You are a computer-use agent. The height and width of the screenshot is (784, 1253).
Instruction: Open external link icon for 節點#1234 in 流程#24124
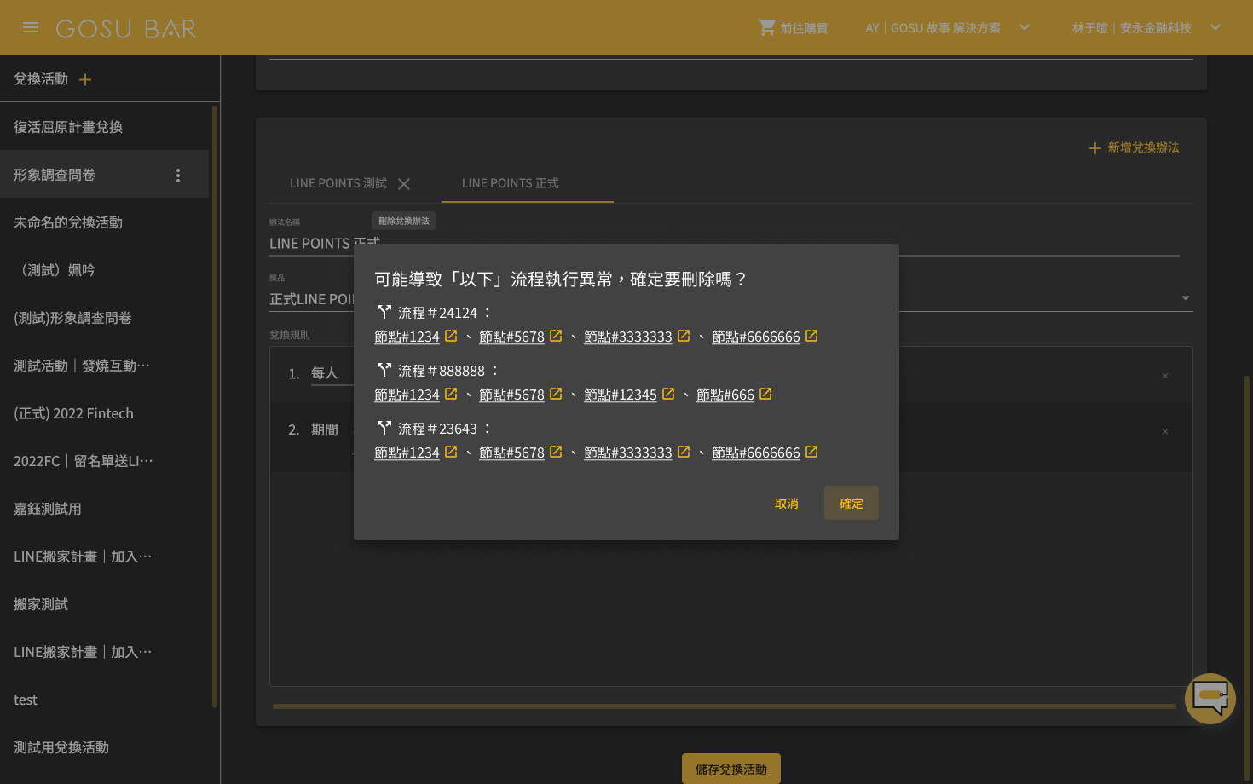(x=451, y=336)
